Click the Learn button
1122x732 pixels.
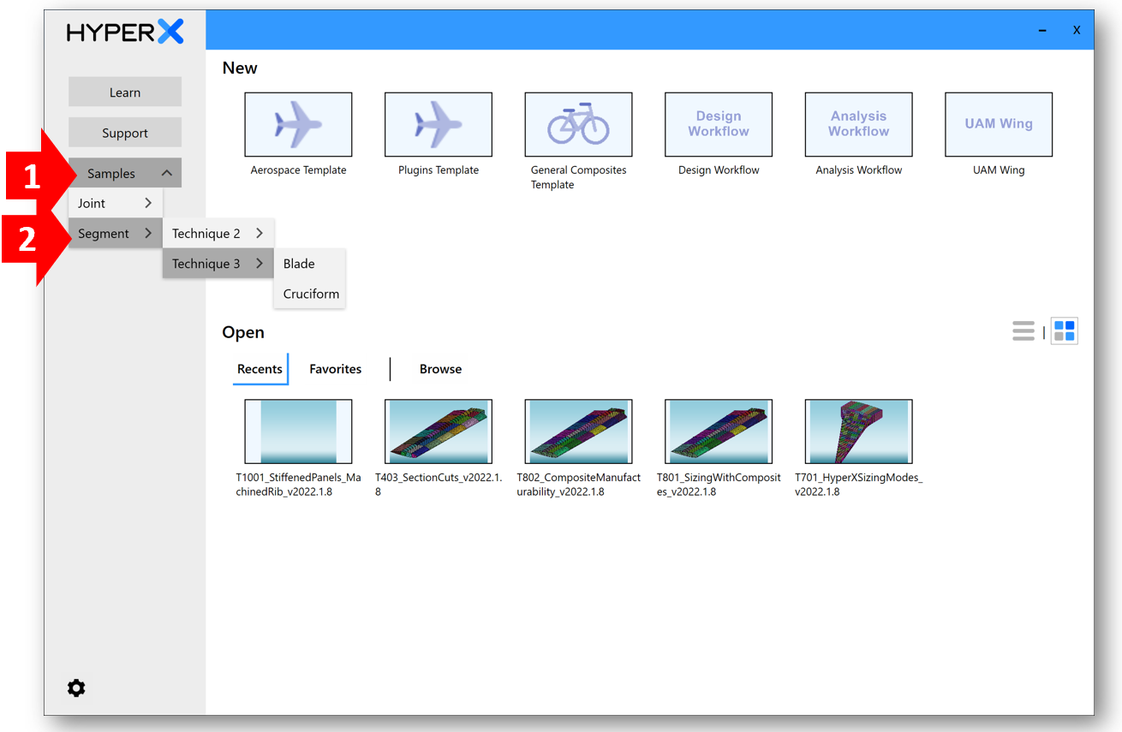coord(125,92)
